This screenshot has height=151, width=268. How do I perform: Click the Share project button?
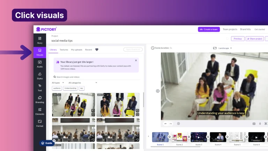click(254, 39)
